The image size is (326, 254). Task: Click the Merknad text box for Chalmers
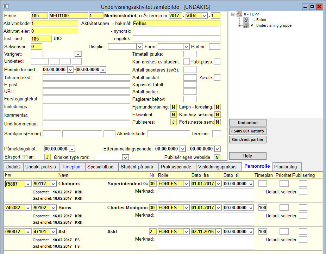pos(206,195)
